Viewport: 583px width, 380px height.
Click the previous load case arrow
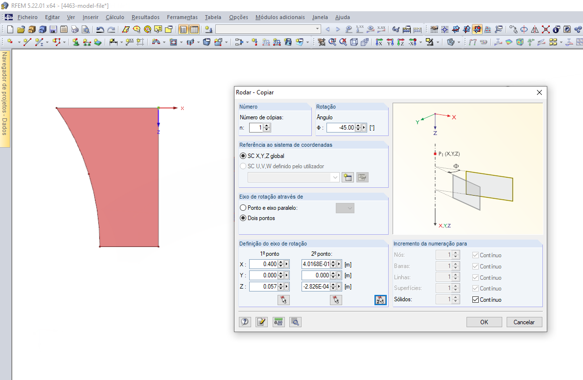tap(327, 29)
